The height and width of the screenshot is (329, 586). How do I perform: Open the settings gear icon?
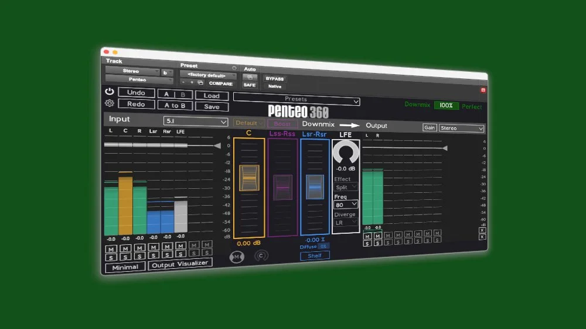click(x=109, y=103)
